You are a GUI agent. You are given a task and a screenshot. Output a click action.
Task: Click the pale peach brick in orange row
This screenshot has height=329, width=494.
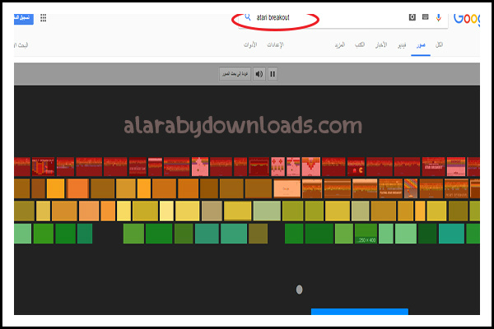click(287, 188)
